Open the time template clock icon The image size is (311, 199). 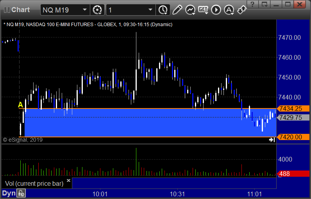[x=163, y=10]
